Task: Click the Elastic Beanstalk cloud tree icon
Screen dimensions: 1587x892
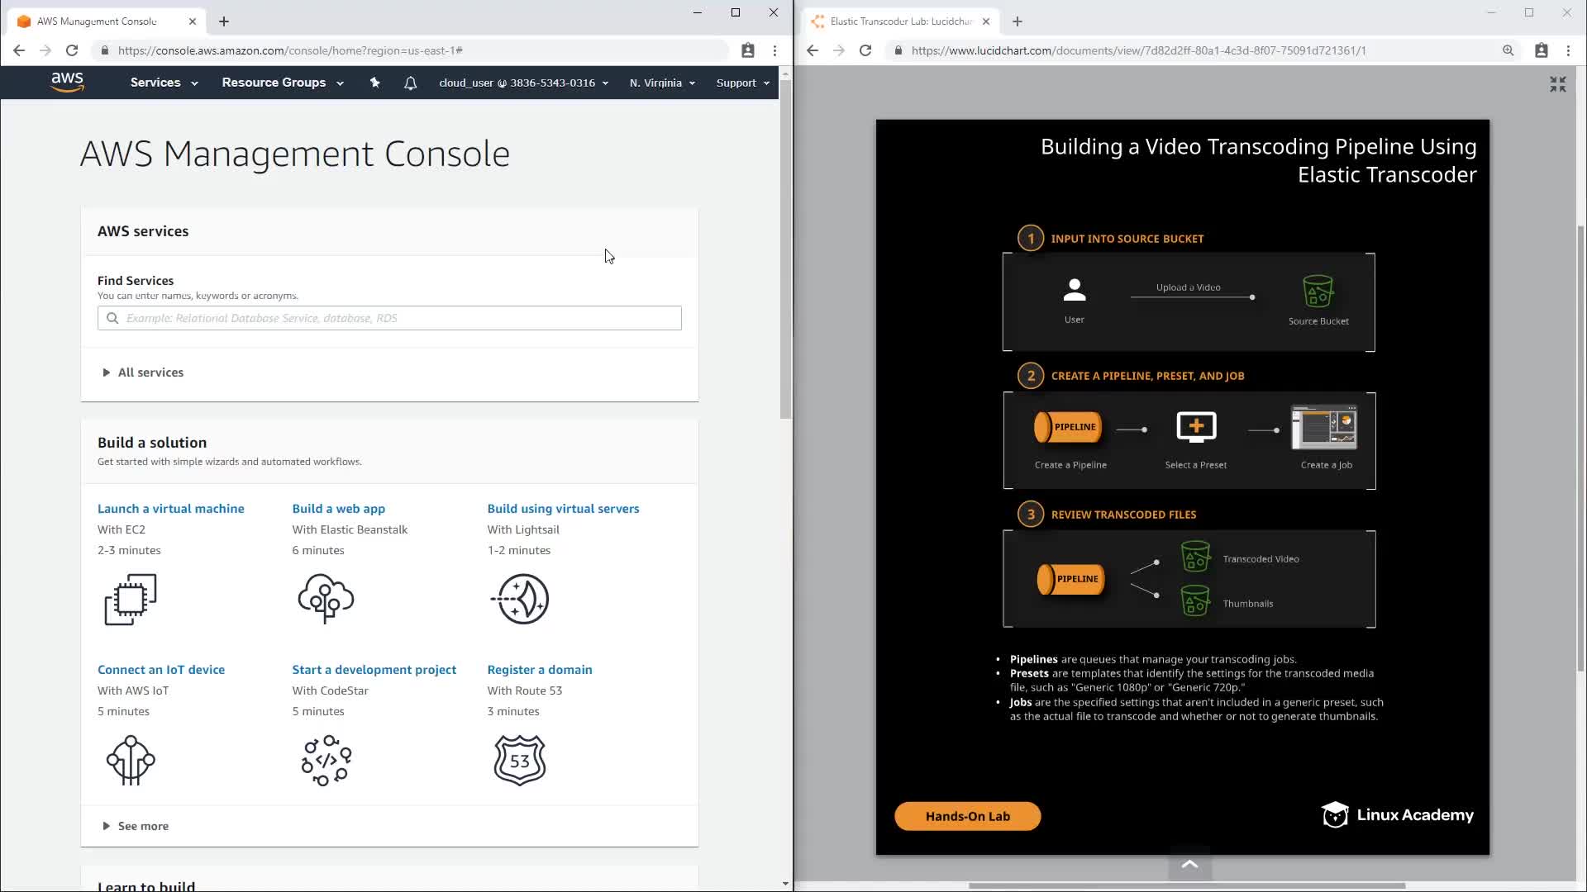Action: tap(326, 599)
